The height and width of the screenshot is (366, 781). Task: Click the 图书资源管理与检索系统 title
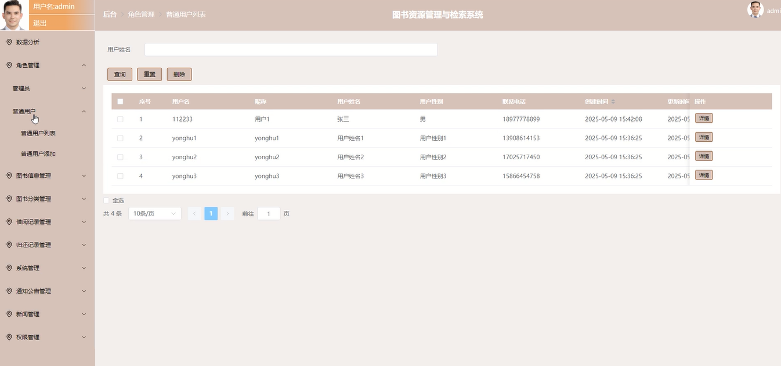point(437,14)
